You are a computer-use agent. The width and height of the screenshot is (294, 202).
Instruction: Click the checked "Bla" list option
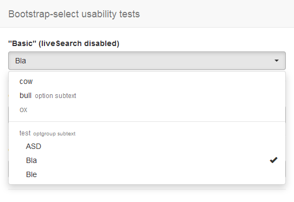pos(147,160)
